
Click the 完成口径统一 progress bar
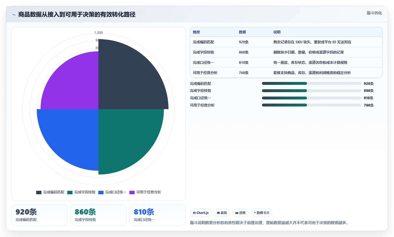click(312, 98)
